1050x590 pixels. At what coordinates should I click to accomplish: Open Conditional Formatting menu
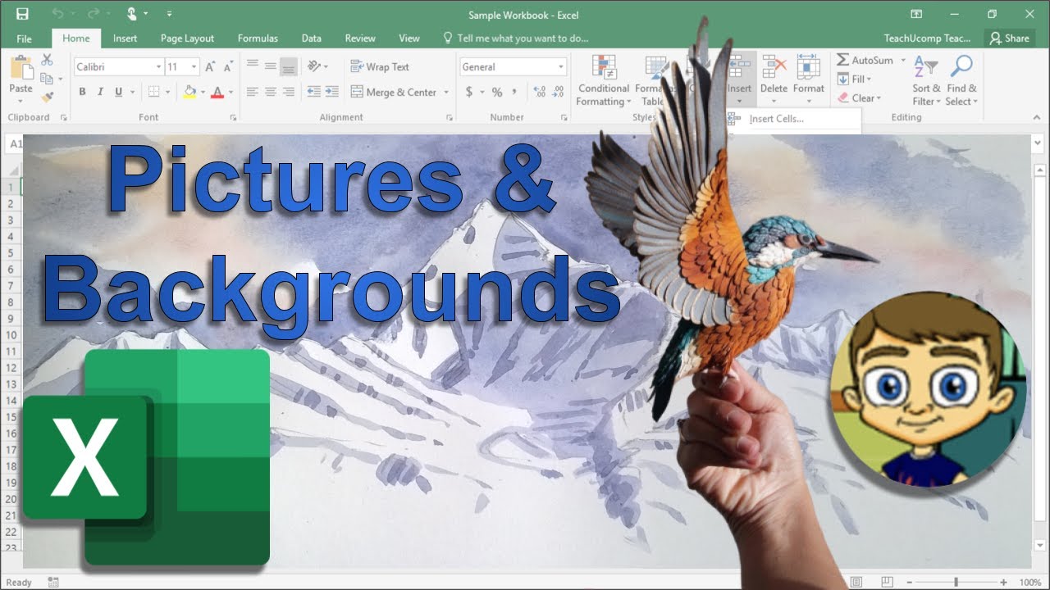point(604,81)
